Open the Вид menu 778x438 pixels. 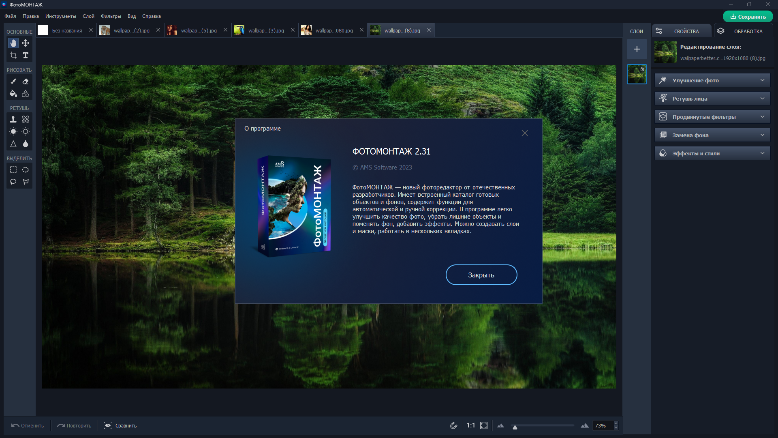132,16
